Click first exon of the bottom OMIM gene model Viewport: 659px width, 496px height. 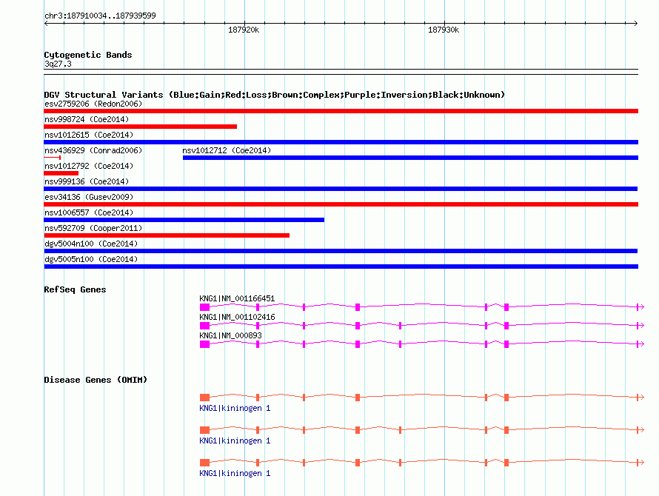pyautogui.click(x=204, y=463)
